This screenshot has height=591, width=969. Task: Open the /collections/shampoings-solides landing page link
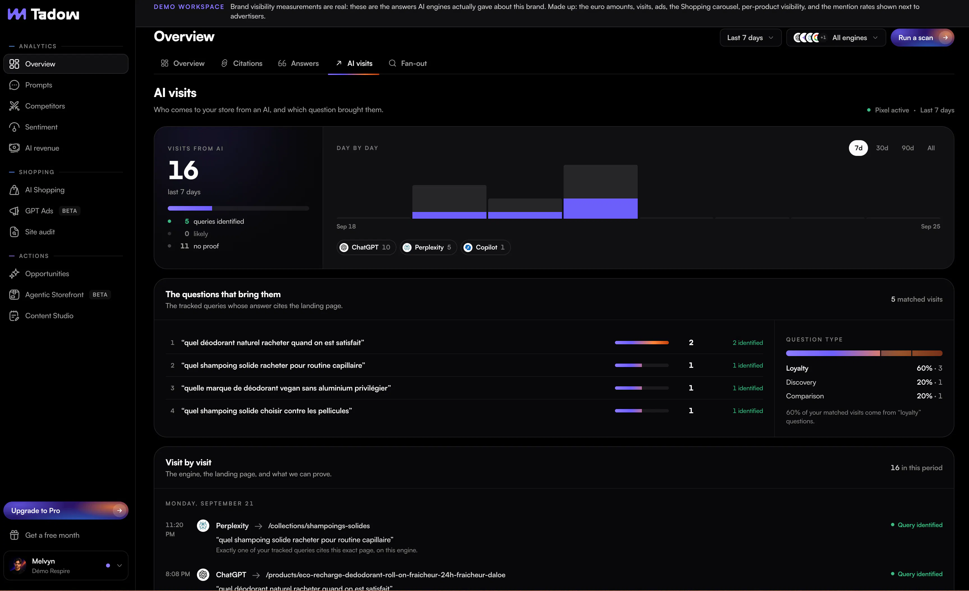click(x=319, y=526)
